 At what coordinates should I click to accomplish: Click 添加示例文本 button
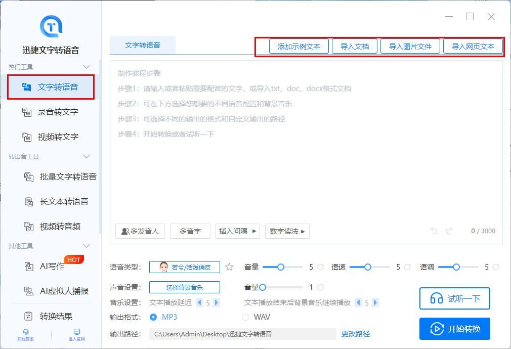click(x=299, y=46)
